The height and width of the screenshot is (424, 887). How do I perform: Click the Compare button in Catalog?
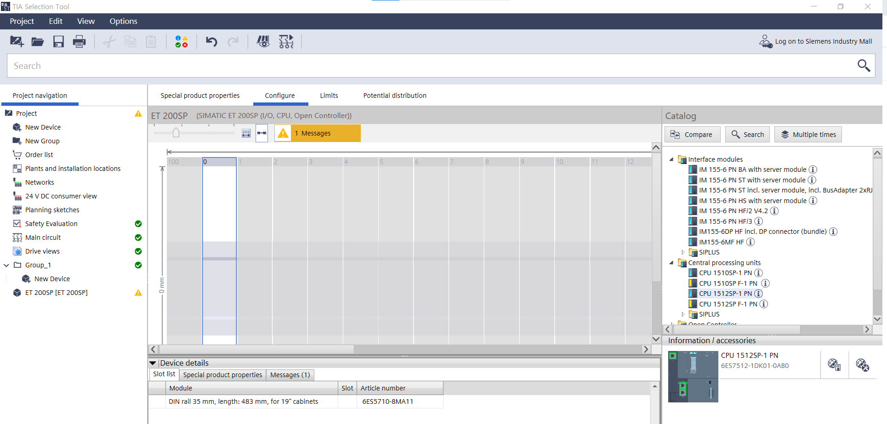692,135
